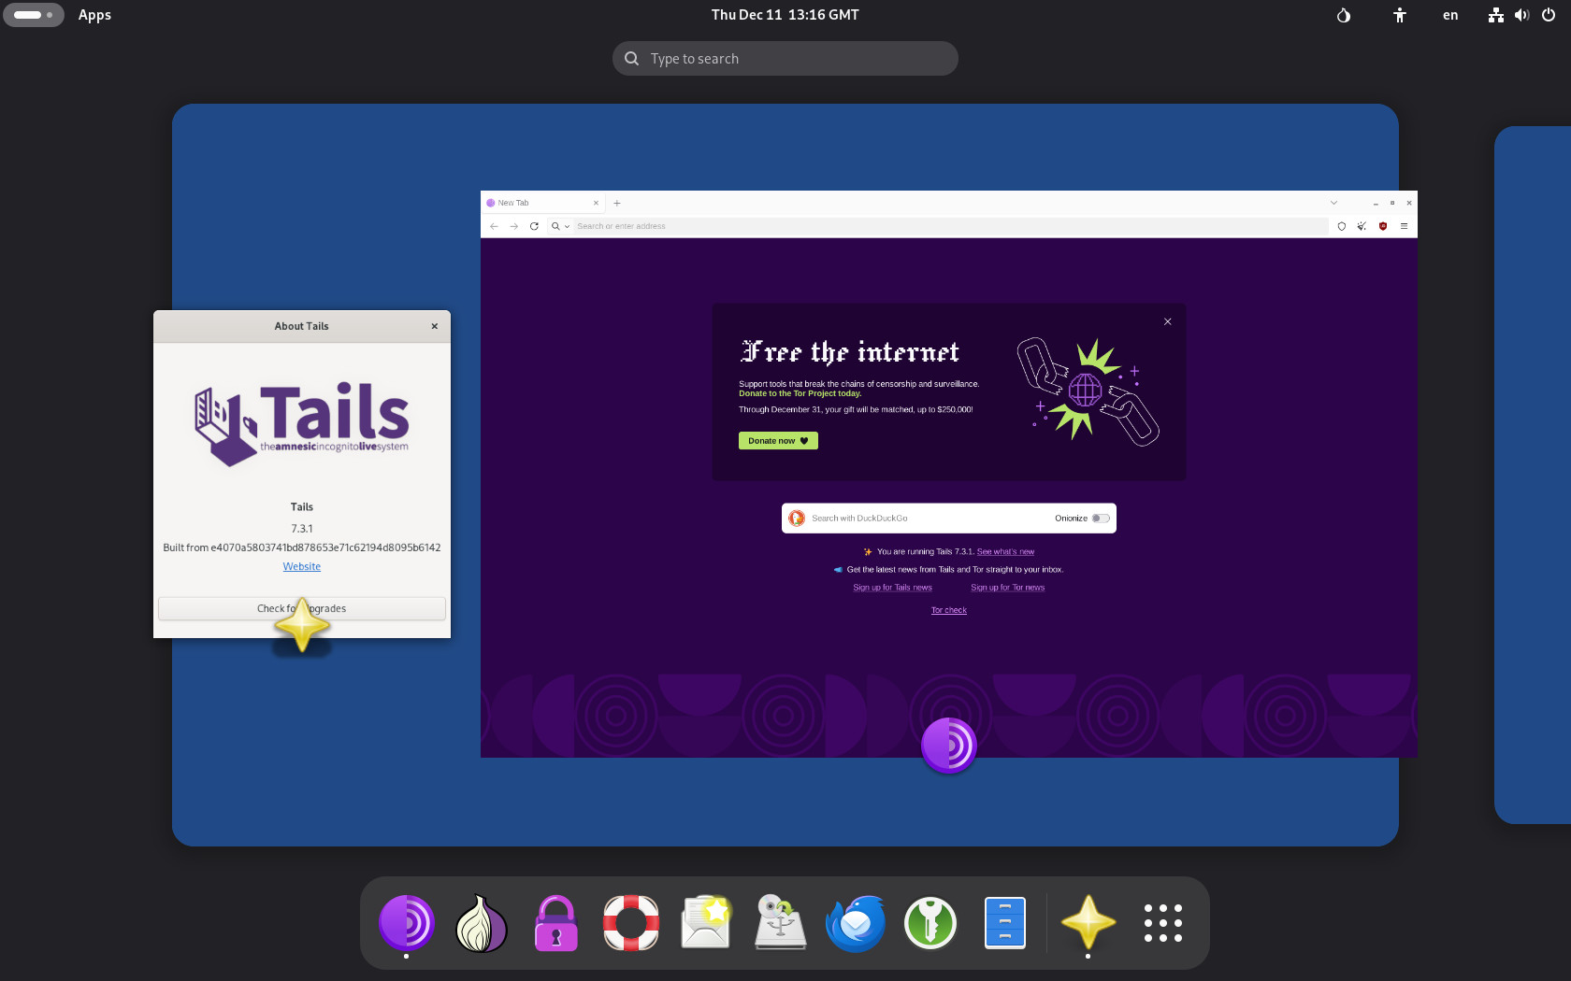Open the Files cabinet icon in dock
The width and height of the screenshot is (1571, 981).
click(1004, 922)
